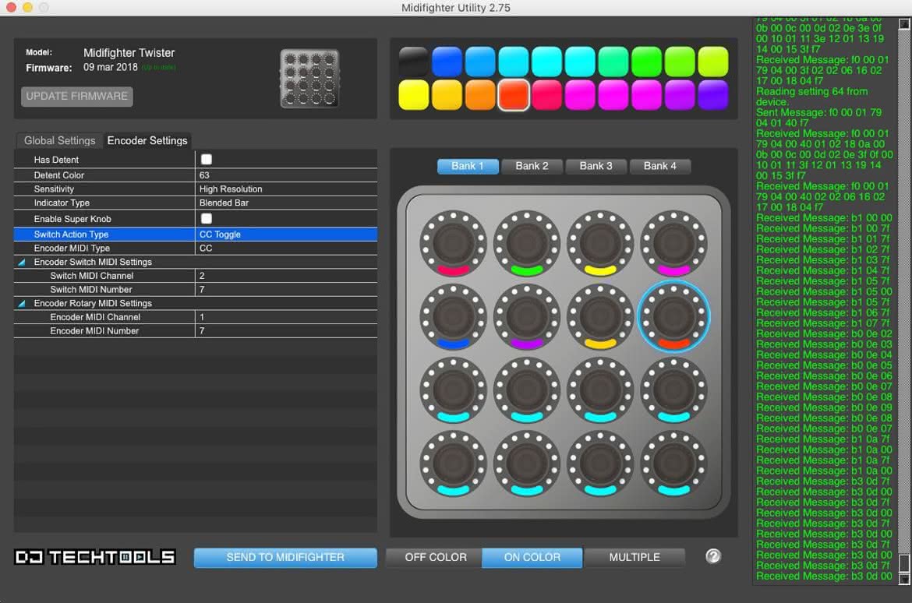Image resolution: width=912 pixels, height=603 pixels.
Task: Select the second-row knob with purple indicator
Action: tap(526, 317)
